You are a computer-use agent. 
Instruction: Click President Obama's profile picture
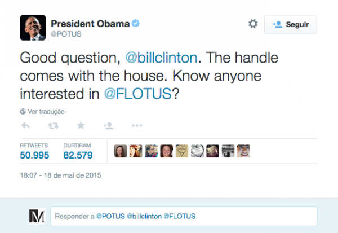click(33, 27)
